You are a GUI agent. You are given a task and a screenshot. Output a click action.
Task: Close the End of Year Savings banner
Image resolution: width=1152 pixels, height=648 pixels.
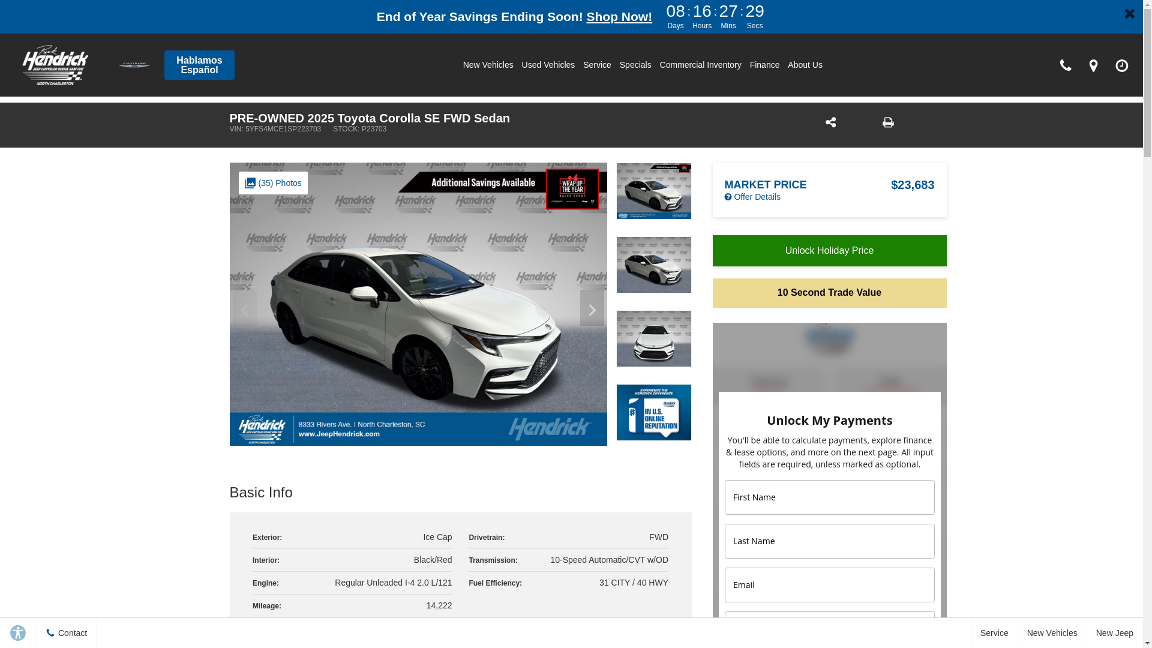coord(1130,13)
